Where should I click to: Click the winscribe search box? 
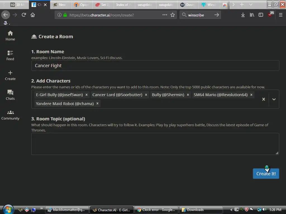click(200, 15)
